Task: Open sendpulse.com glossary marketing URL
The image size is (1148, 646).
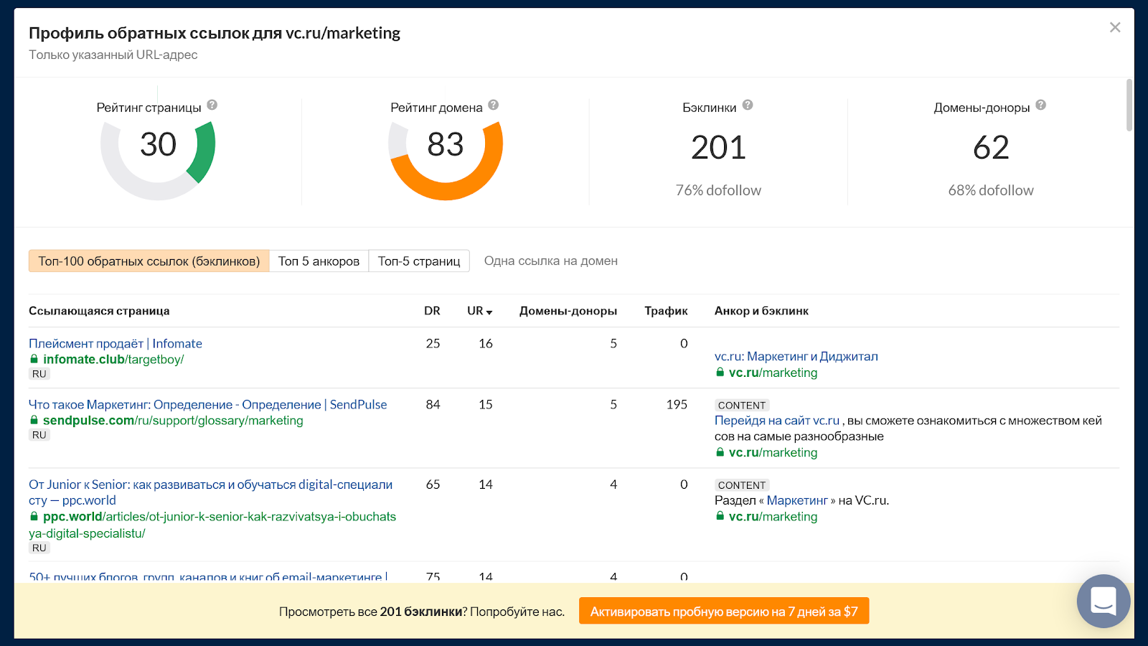Action: (173, 421)
